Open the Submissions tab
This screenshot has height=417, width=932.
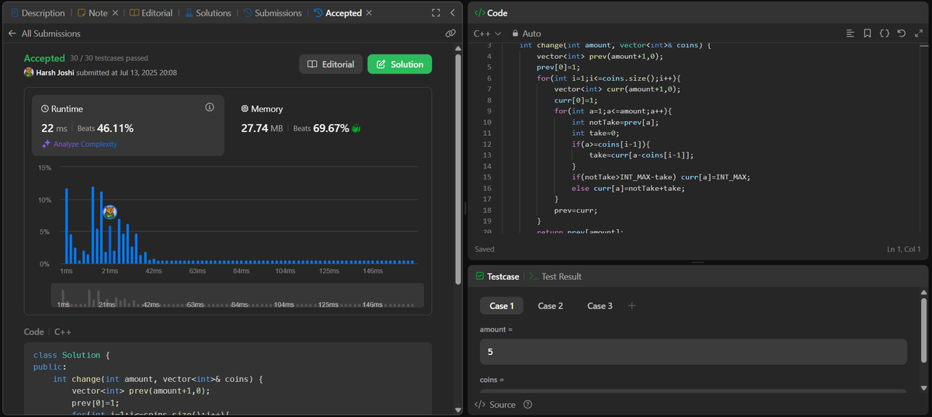pyautogui.click(x=272, y=13)
